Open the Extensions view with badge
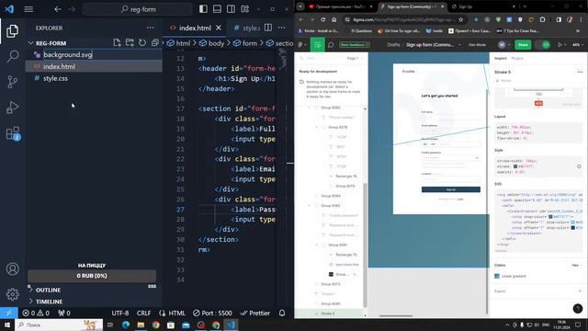The width and height of the screenshot is (588, 331). [12, 133]
